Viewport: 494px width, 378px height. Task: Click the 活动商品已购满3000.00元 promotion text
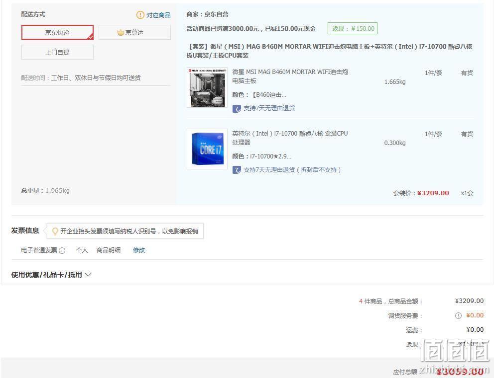pos(251,29)
